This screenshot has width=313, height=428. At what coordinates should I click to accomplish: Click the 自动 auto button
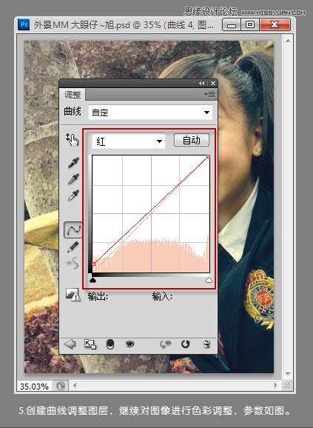pos(192,140)
